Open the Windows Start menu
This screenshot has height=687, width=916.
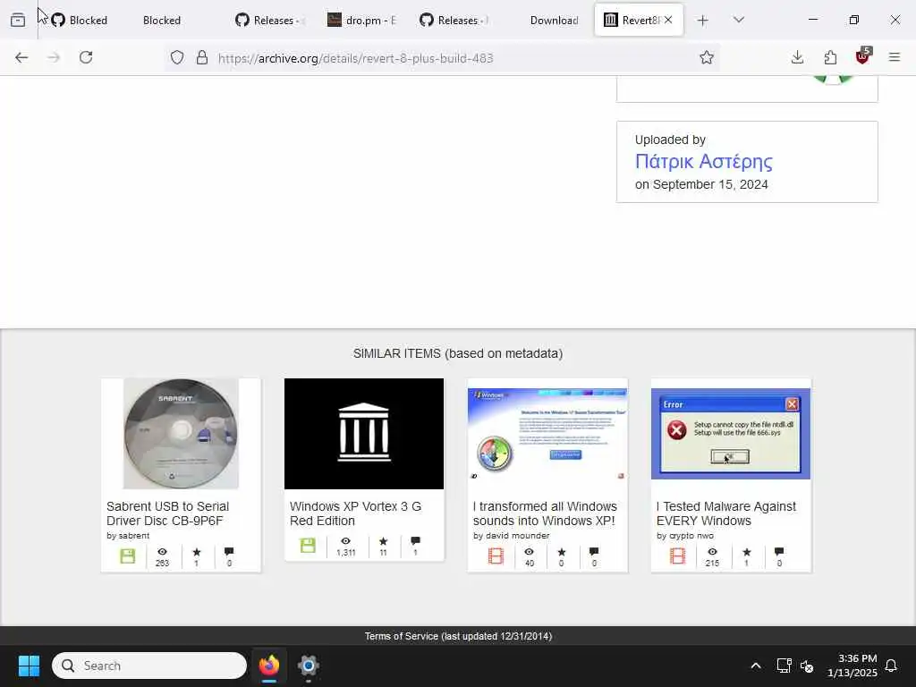tap(29, 666)
